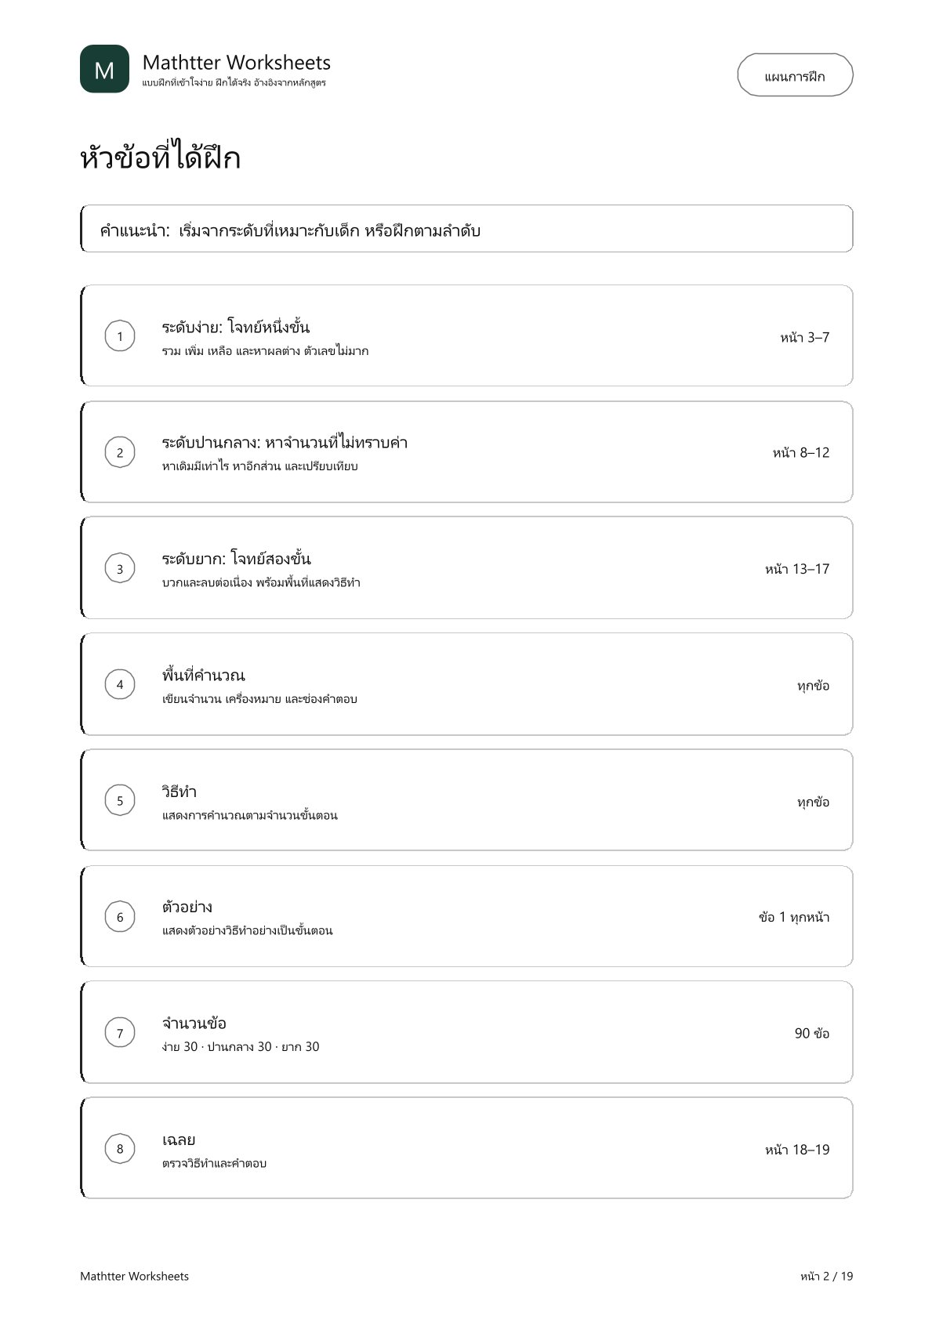Image resolution: width=932 pixels, height=1319 pixels.
Task: Click the number 1 circle badge
Action: pos(120,336)
